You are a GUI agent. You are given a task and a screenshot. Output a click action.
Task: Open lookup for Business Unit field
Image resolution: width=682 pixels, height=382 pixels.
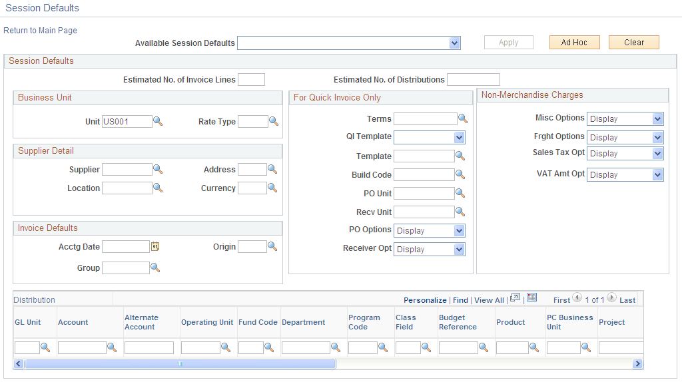click(158, 122)
